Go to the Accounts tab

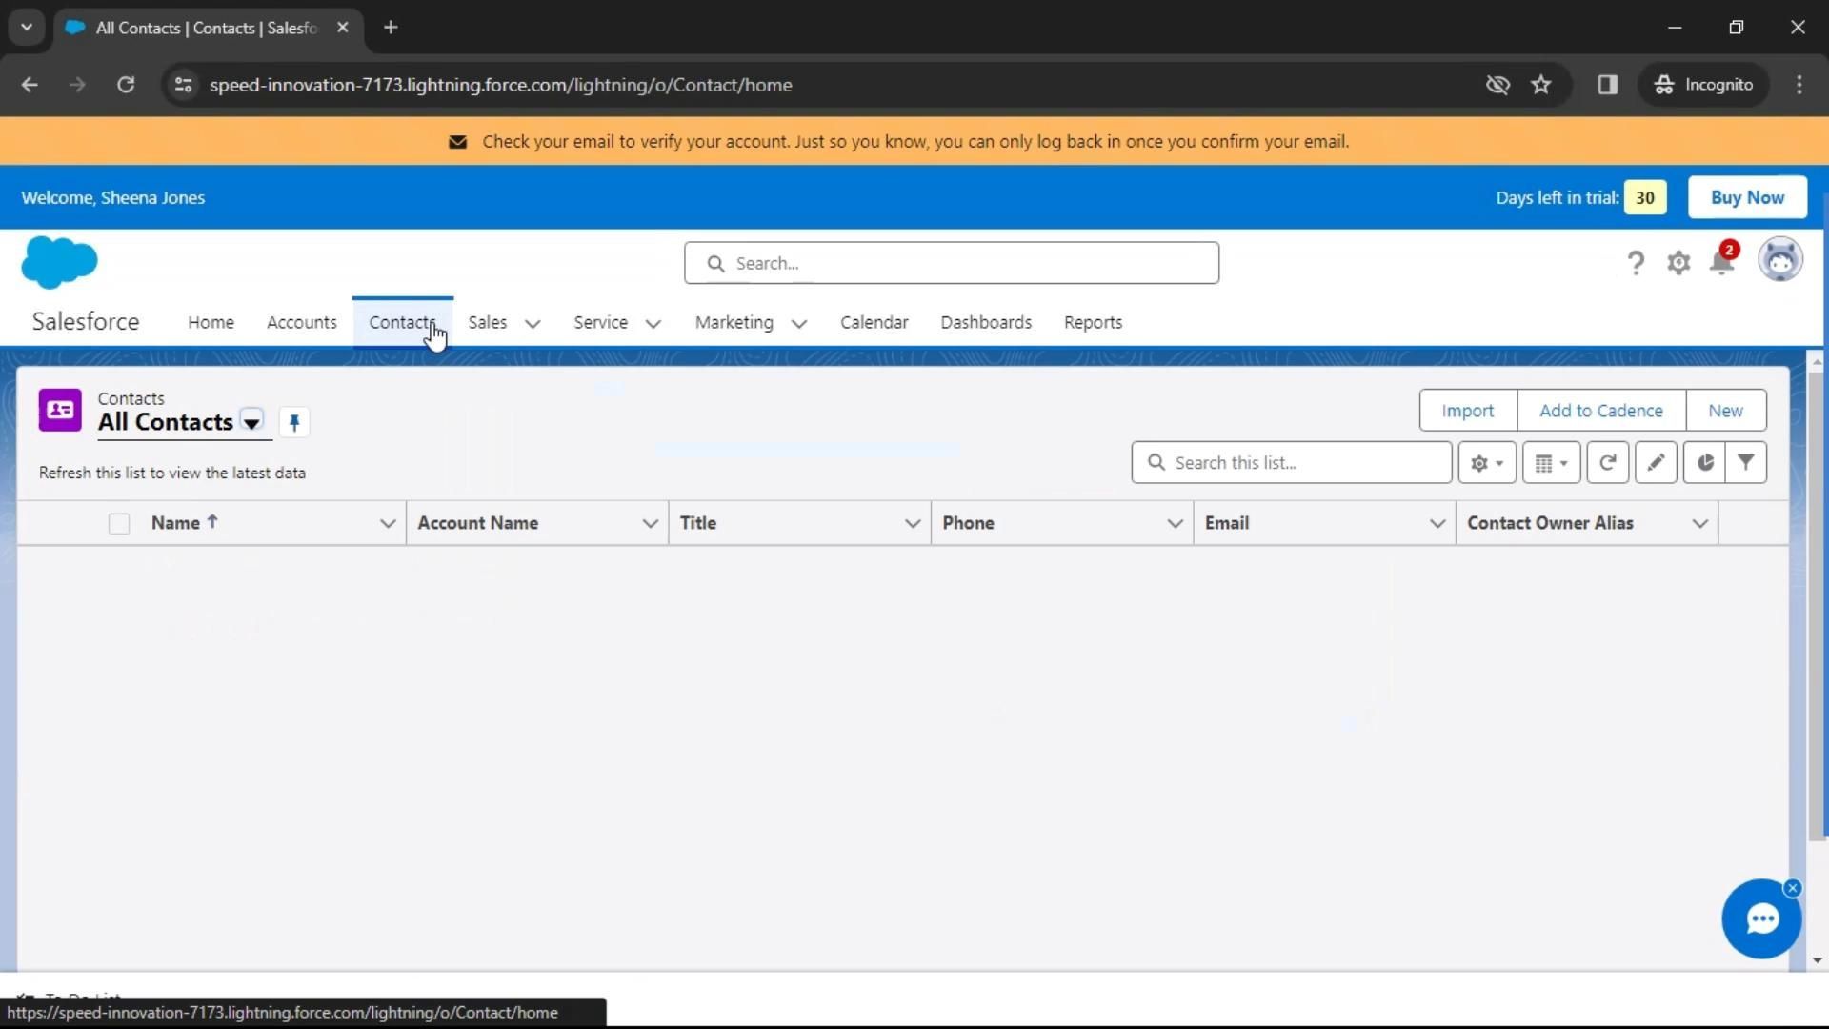[x=301, y=323]
